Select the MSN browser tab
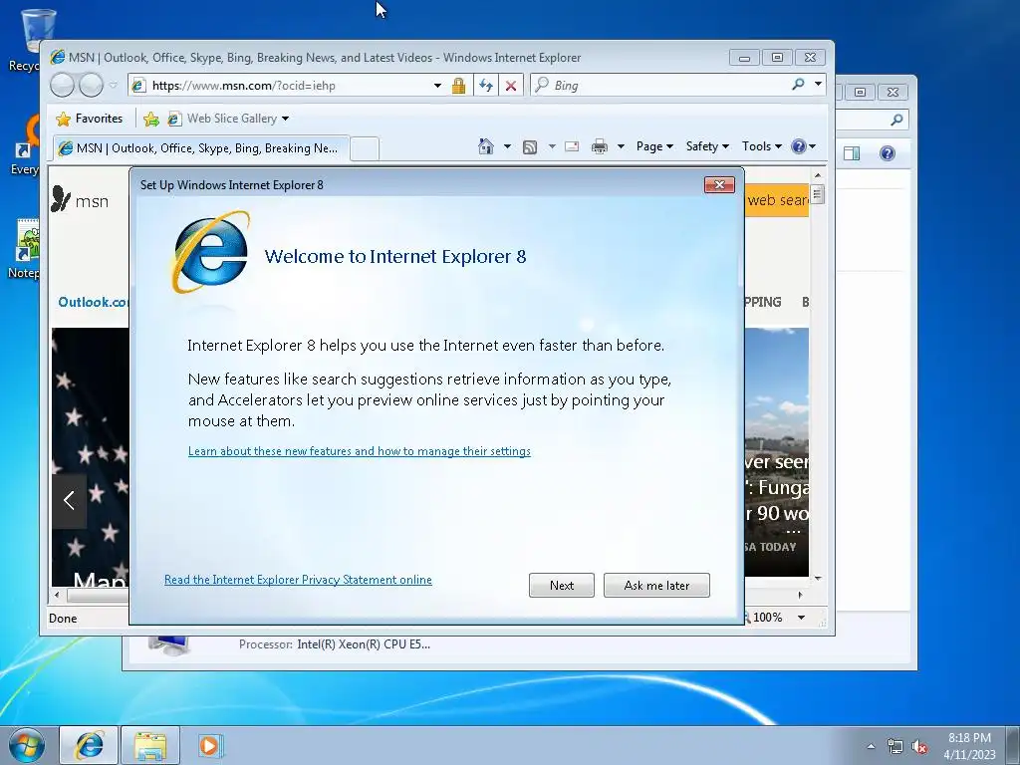Screen dimensions: 1020x765 click(x=201, y=148)
